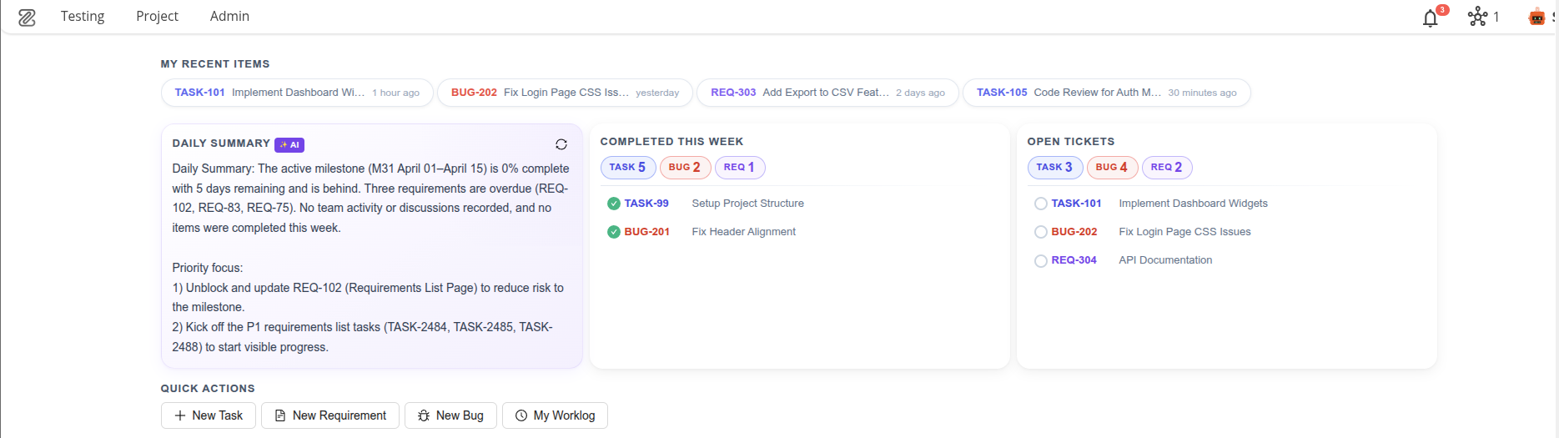Screen dimensions: 1559x438
Task: Toggle the TASK-101 open ticket circle
Action: tap(1041, 204)
